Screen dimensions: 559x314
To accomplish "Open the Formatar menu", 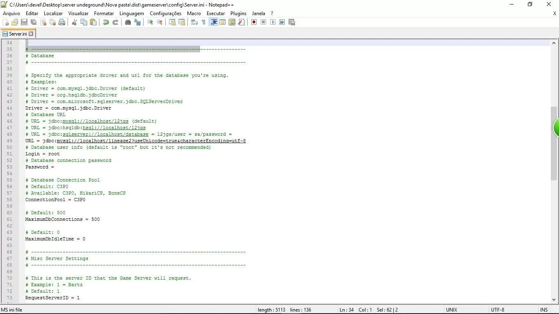I will point(104,13).
